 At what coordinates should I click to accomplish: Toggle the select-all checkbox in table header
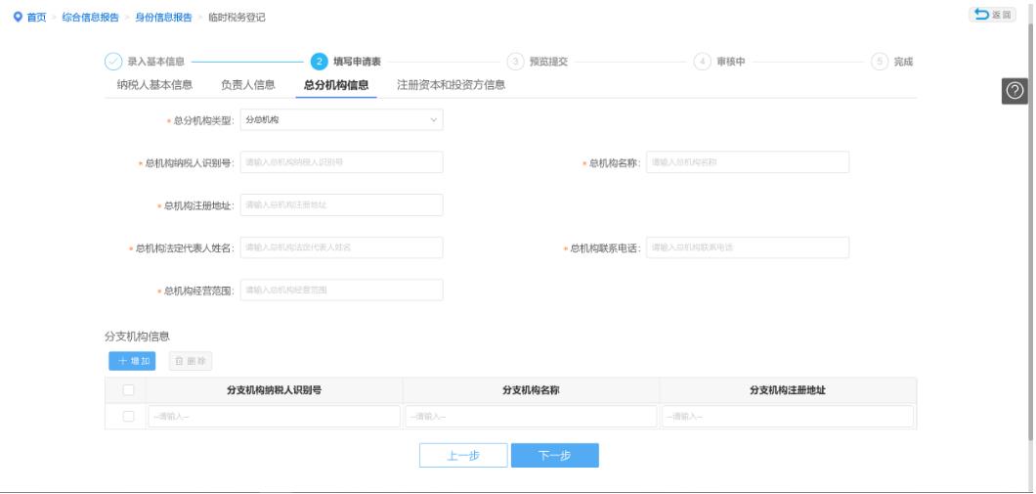pos(128,390)
